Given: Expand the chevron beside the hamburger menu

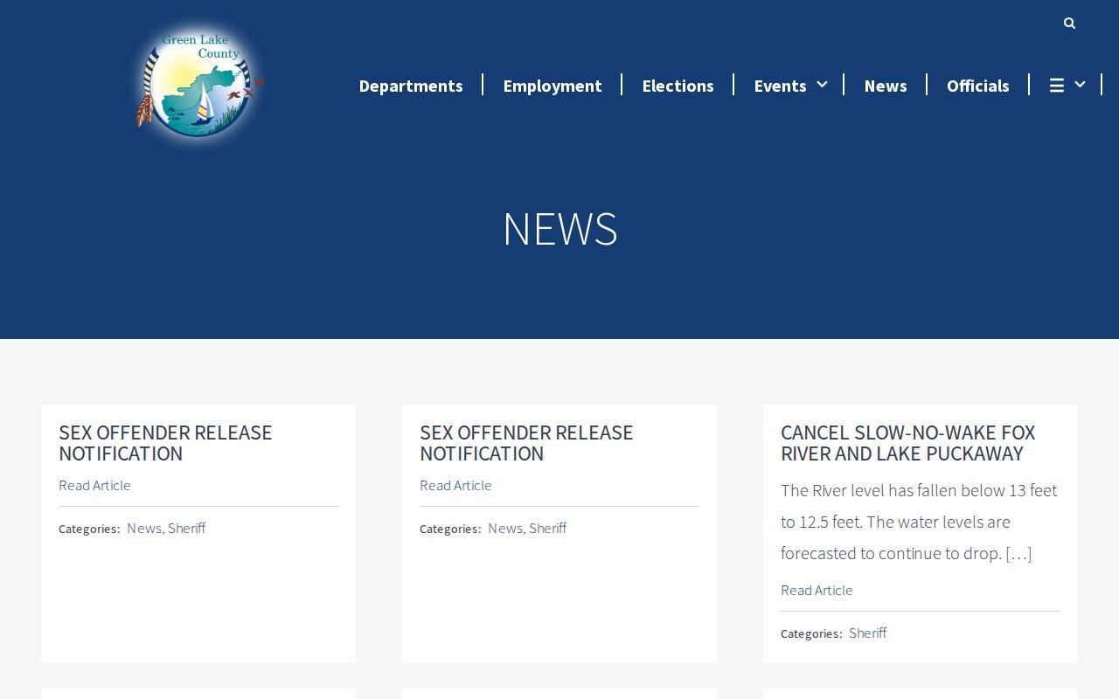Looking at the screenshot, I should [x=1080, y=84].
